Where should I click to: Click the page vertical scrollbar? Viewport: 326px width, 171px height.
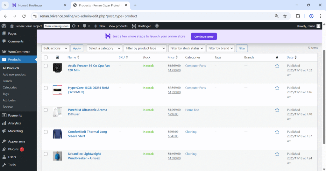coord(324,96)
